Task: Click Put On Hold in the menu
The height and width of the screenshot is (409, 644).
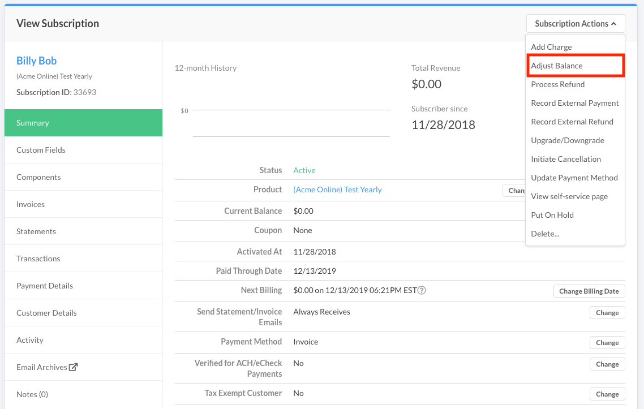Action: click(x=552, y=215)
